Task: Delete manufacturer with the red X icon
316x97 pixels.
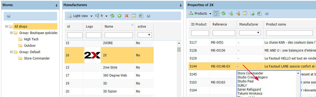Action: pos(127,16)
